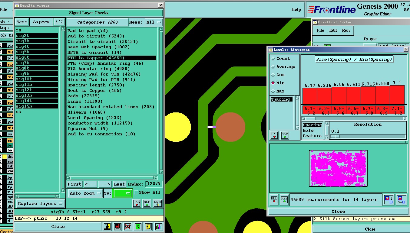This screenshot has width=410, height=233.
Task: Enable the Show All checkbox
Action: click(x=136, y=193)
